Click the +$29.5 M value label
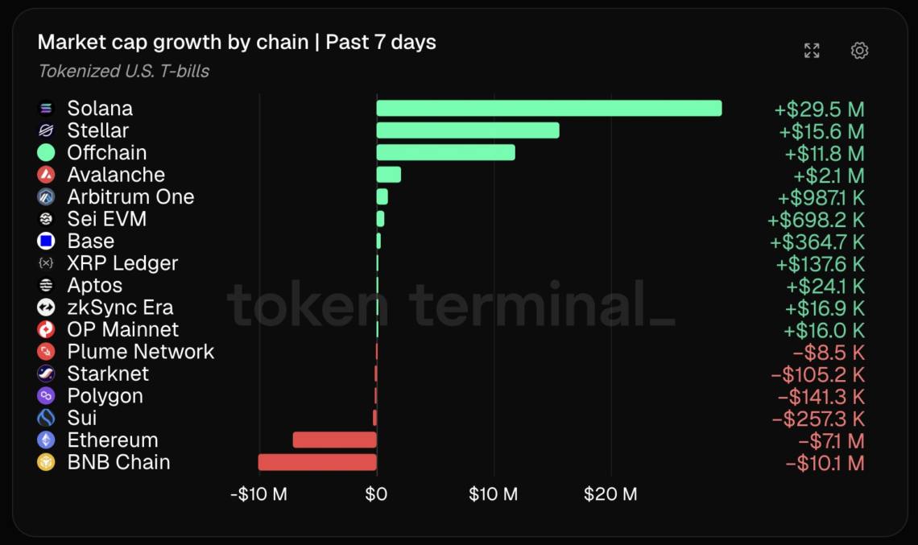Image resolution: width=918 pixels, height=545 pixels. 819,109
